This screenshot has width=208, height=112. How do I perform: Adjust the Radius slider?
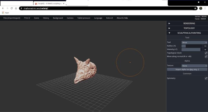pos(192,46)
